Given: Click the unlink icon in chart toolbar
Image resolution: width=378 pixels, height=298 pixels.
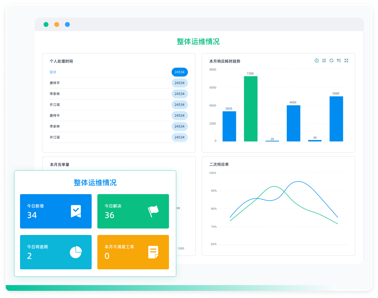Looking at the screenshot, I should point(324,61).
